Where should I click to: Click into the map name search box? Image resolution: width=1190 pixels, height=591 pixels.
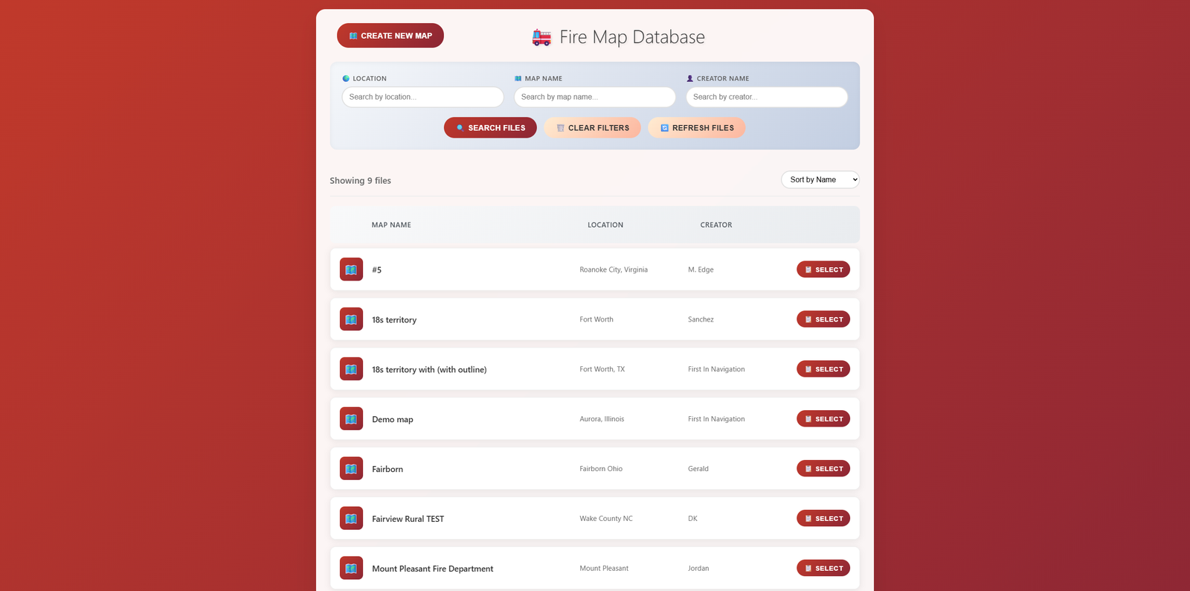click(594, 97)
